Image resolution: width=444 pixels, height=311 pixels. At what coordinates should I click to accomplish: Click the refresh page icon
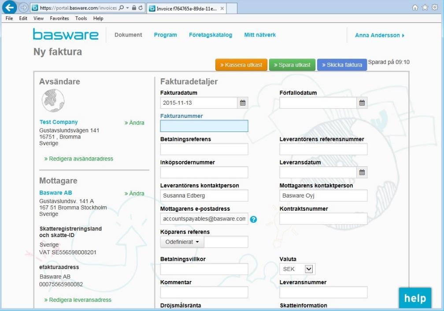(141, 8)
